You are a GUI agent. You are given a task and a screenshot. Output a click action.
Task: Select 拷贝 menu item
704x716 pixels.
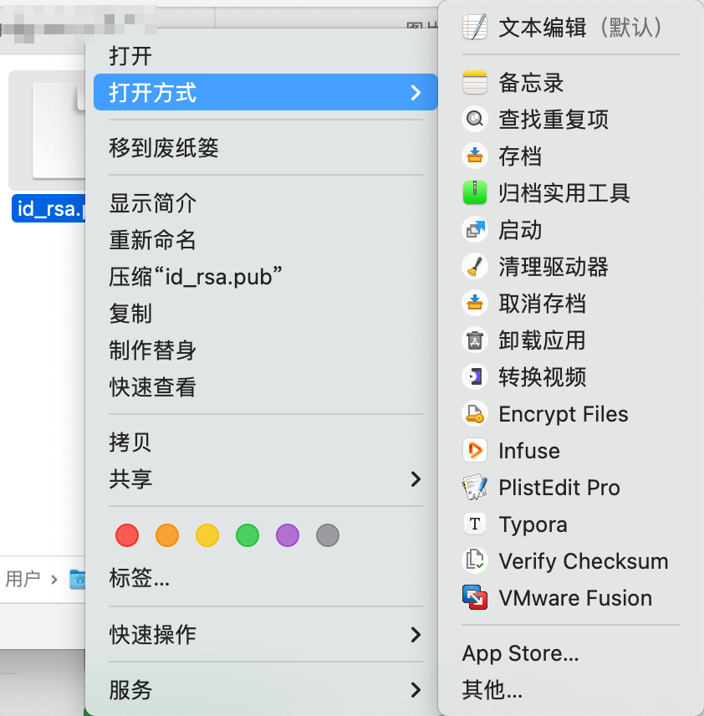pyautogui.click(x=266, y=442)
